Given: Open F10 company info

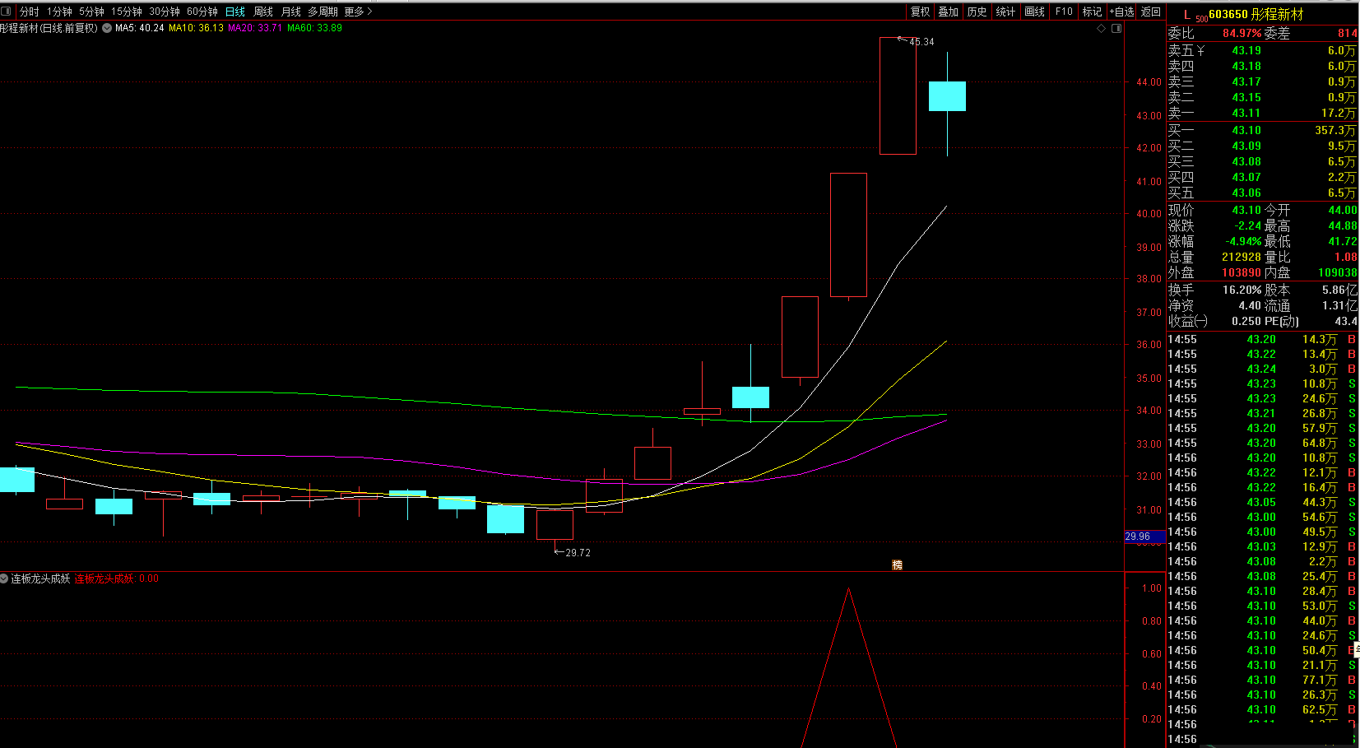Looking at the screenshot, I should click(1064, 12).
